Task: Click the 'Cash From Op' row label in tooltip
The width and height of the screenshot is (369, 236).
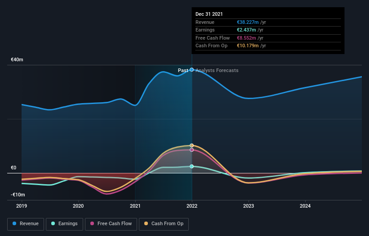Action: pos(211,46)
